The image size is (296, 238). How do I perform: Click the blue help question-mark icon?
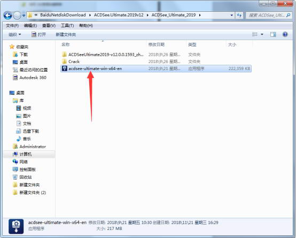pos(285,34)
